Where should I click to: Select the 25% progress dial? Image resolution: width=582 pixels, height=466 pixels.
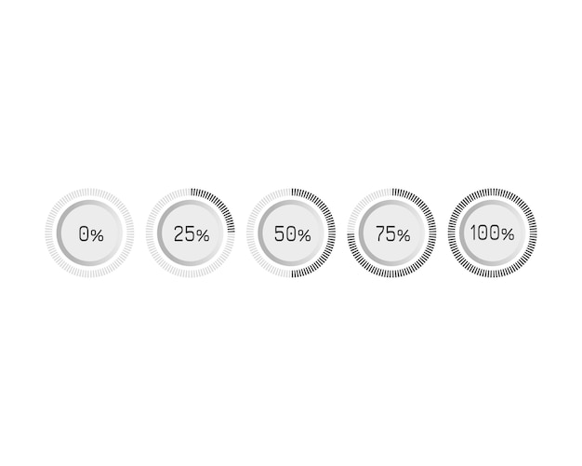[191, 233]
